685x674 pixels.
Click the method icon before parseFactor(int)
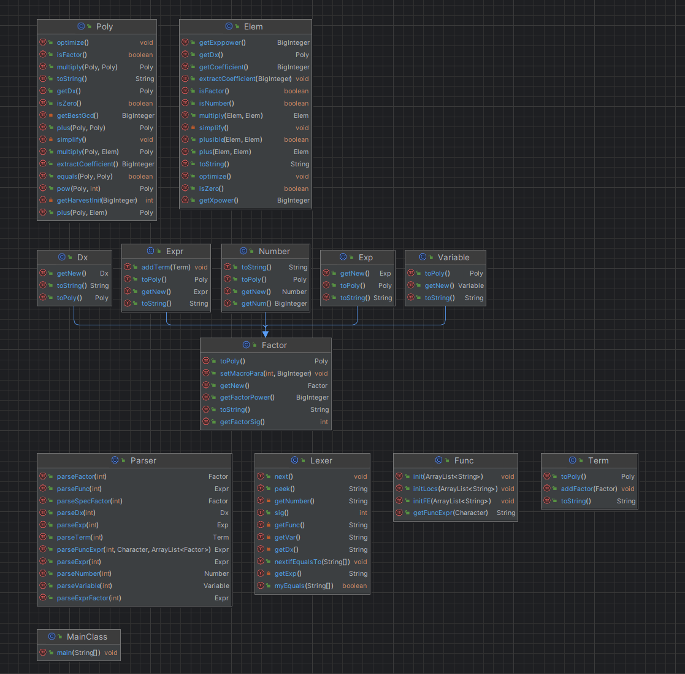[x=43, y=476]
